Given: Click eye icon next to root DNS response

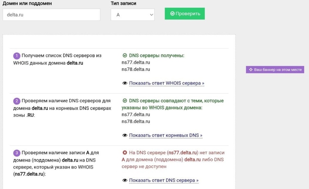Looking at the screenshot, I should [125, 135].
